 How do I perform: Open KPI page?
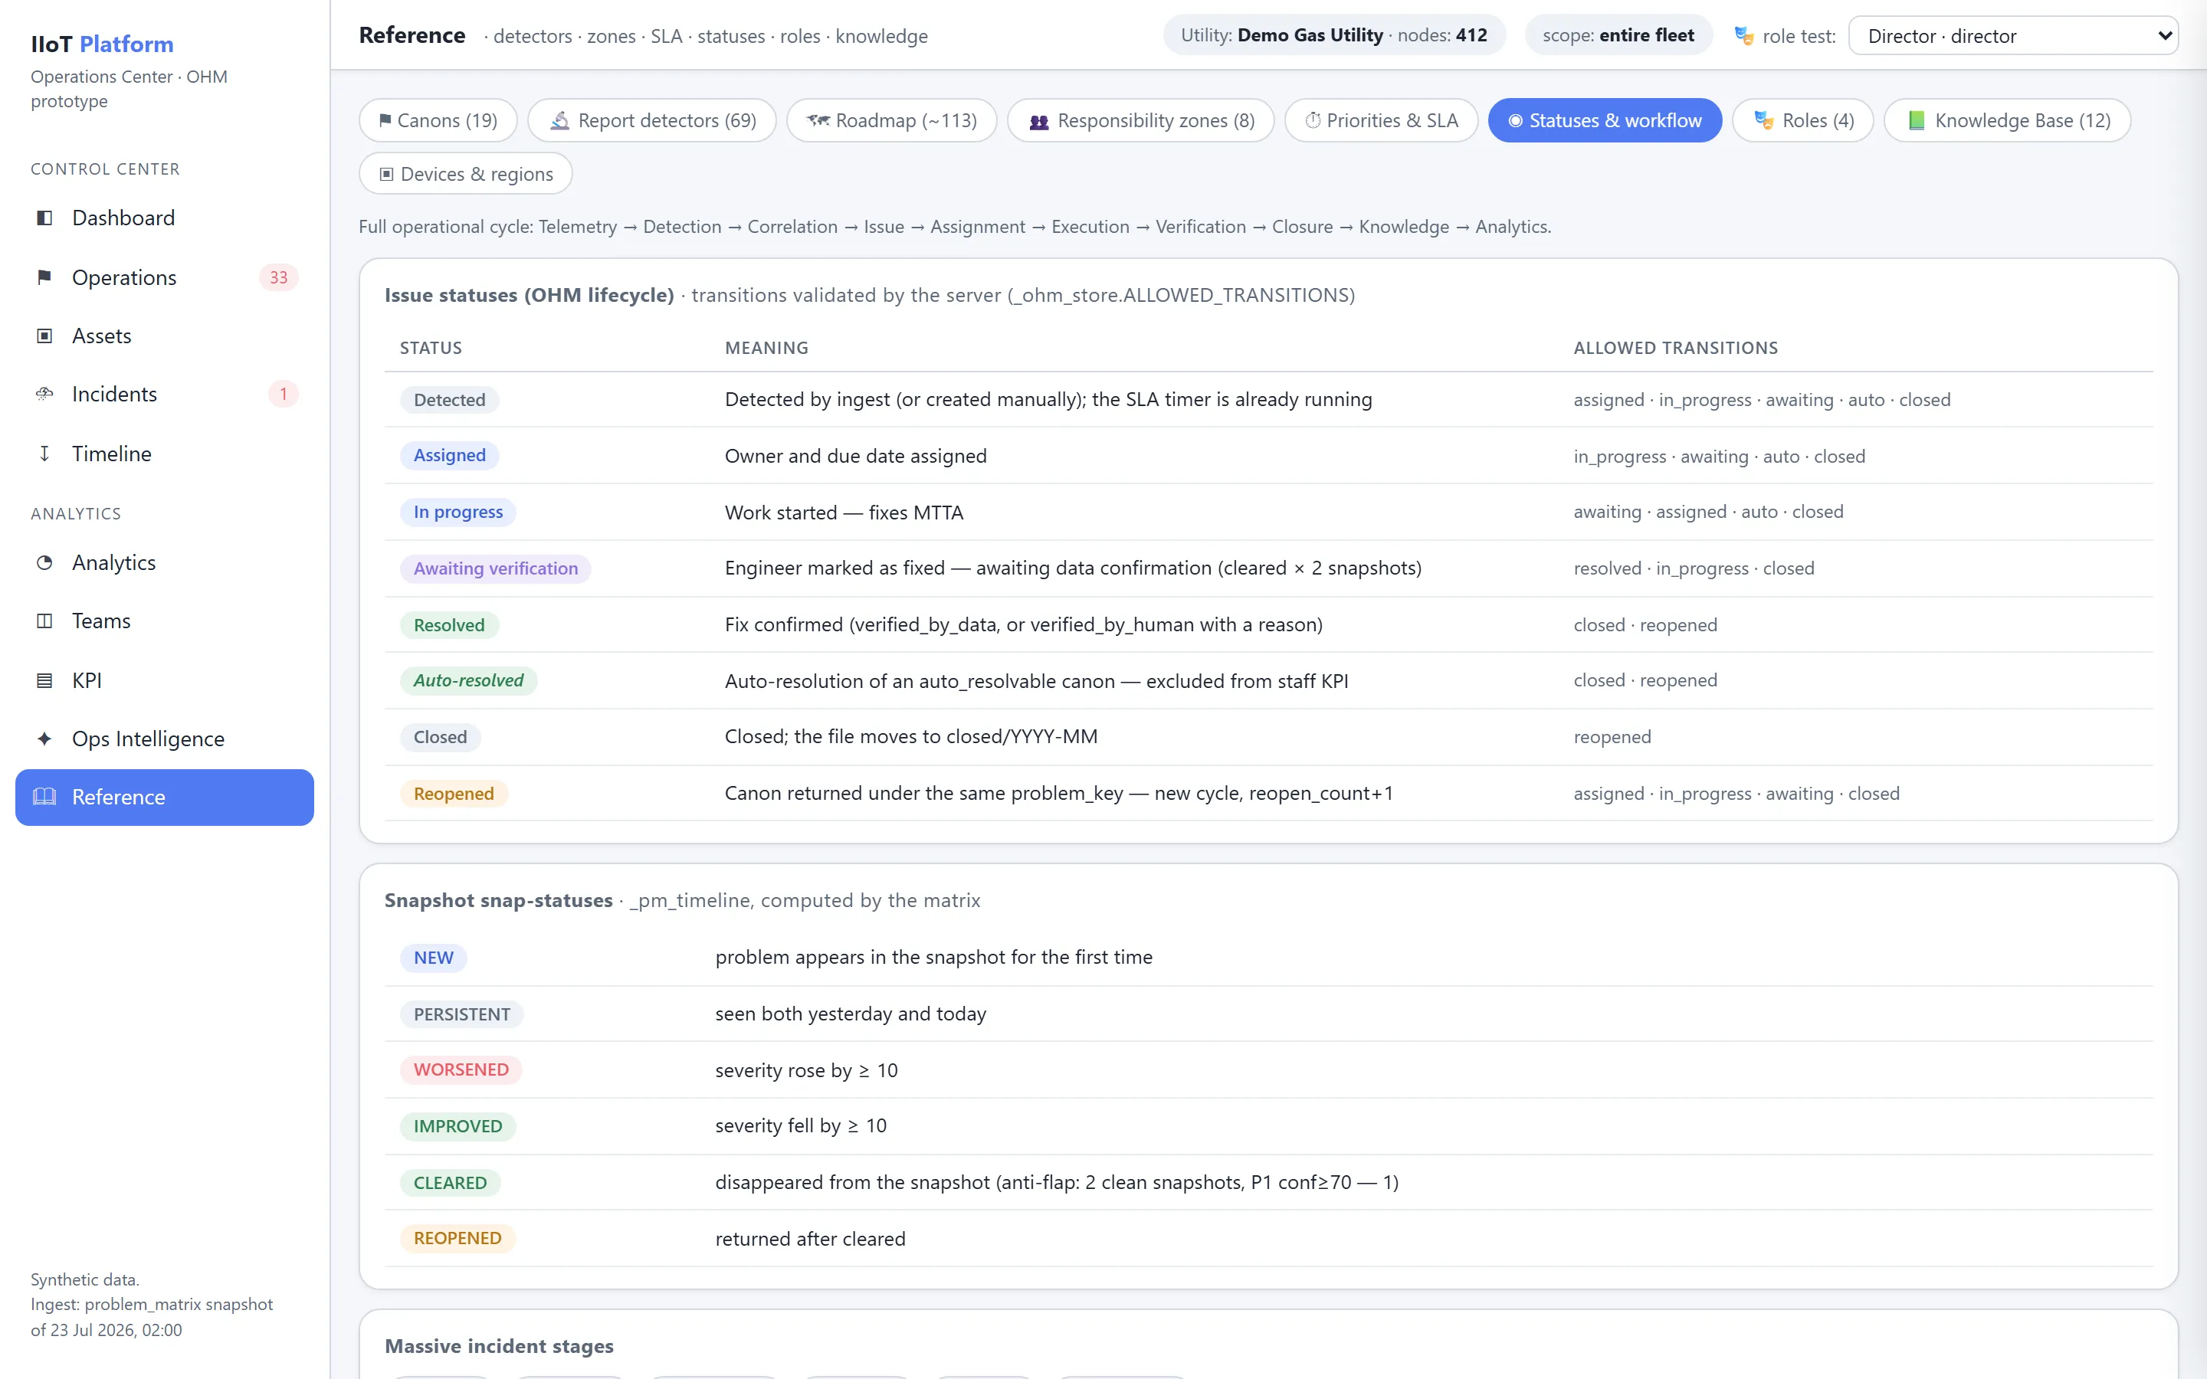pyautogui.click(x=164, y=680)
